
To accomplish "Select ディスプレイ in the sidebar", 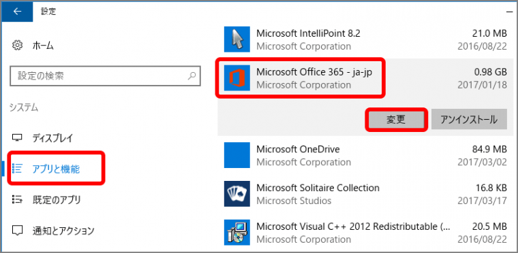I will point(53,138).
